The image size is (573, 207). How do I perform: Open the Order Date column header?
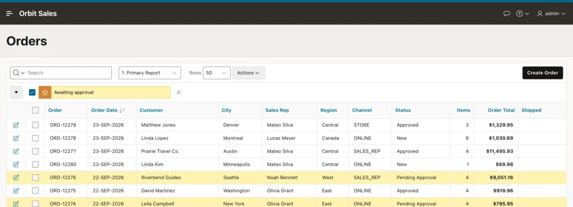point(104,110)
